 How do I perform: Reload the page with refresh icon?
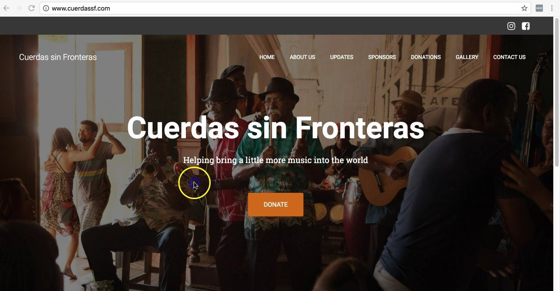[32, 8]
